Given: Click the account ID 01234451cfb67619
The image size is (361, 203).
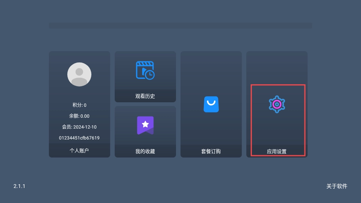Looking at the screenshot, I should 79,138.
